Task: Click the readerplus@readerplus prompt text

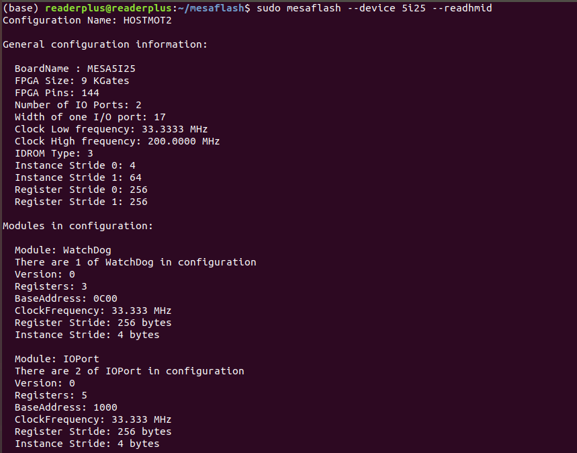Action: [108, 9]
